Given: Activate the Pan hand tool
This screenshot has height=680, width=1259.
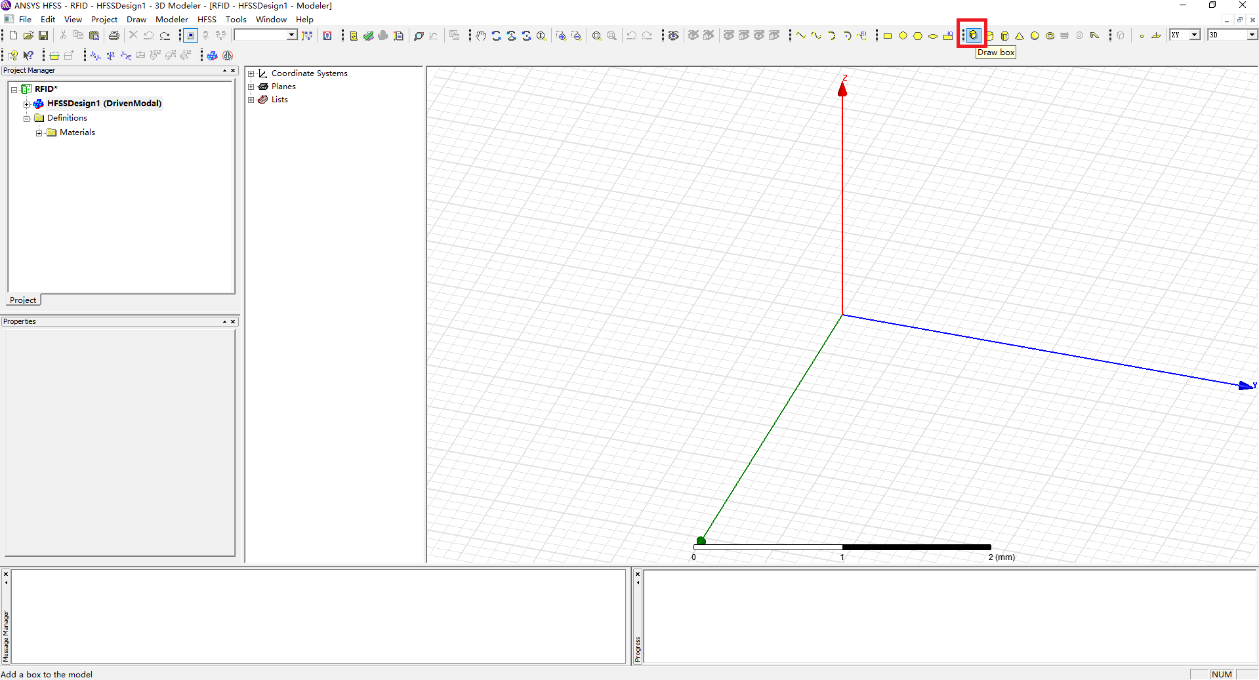Looking at the screenshot, I should [481, 35].
